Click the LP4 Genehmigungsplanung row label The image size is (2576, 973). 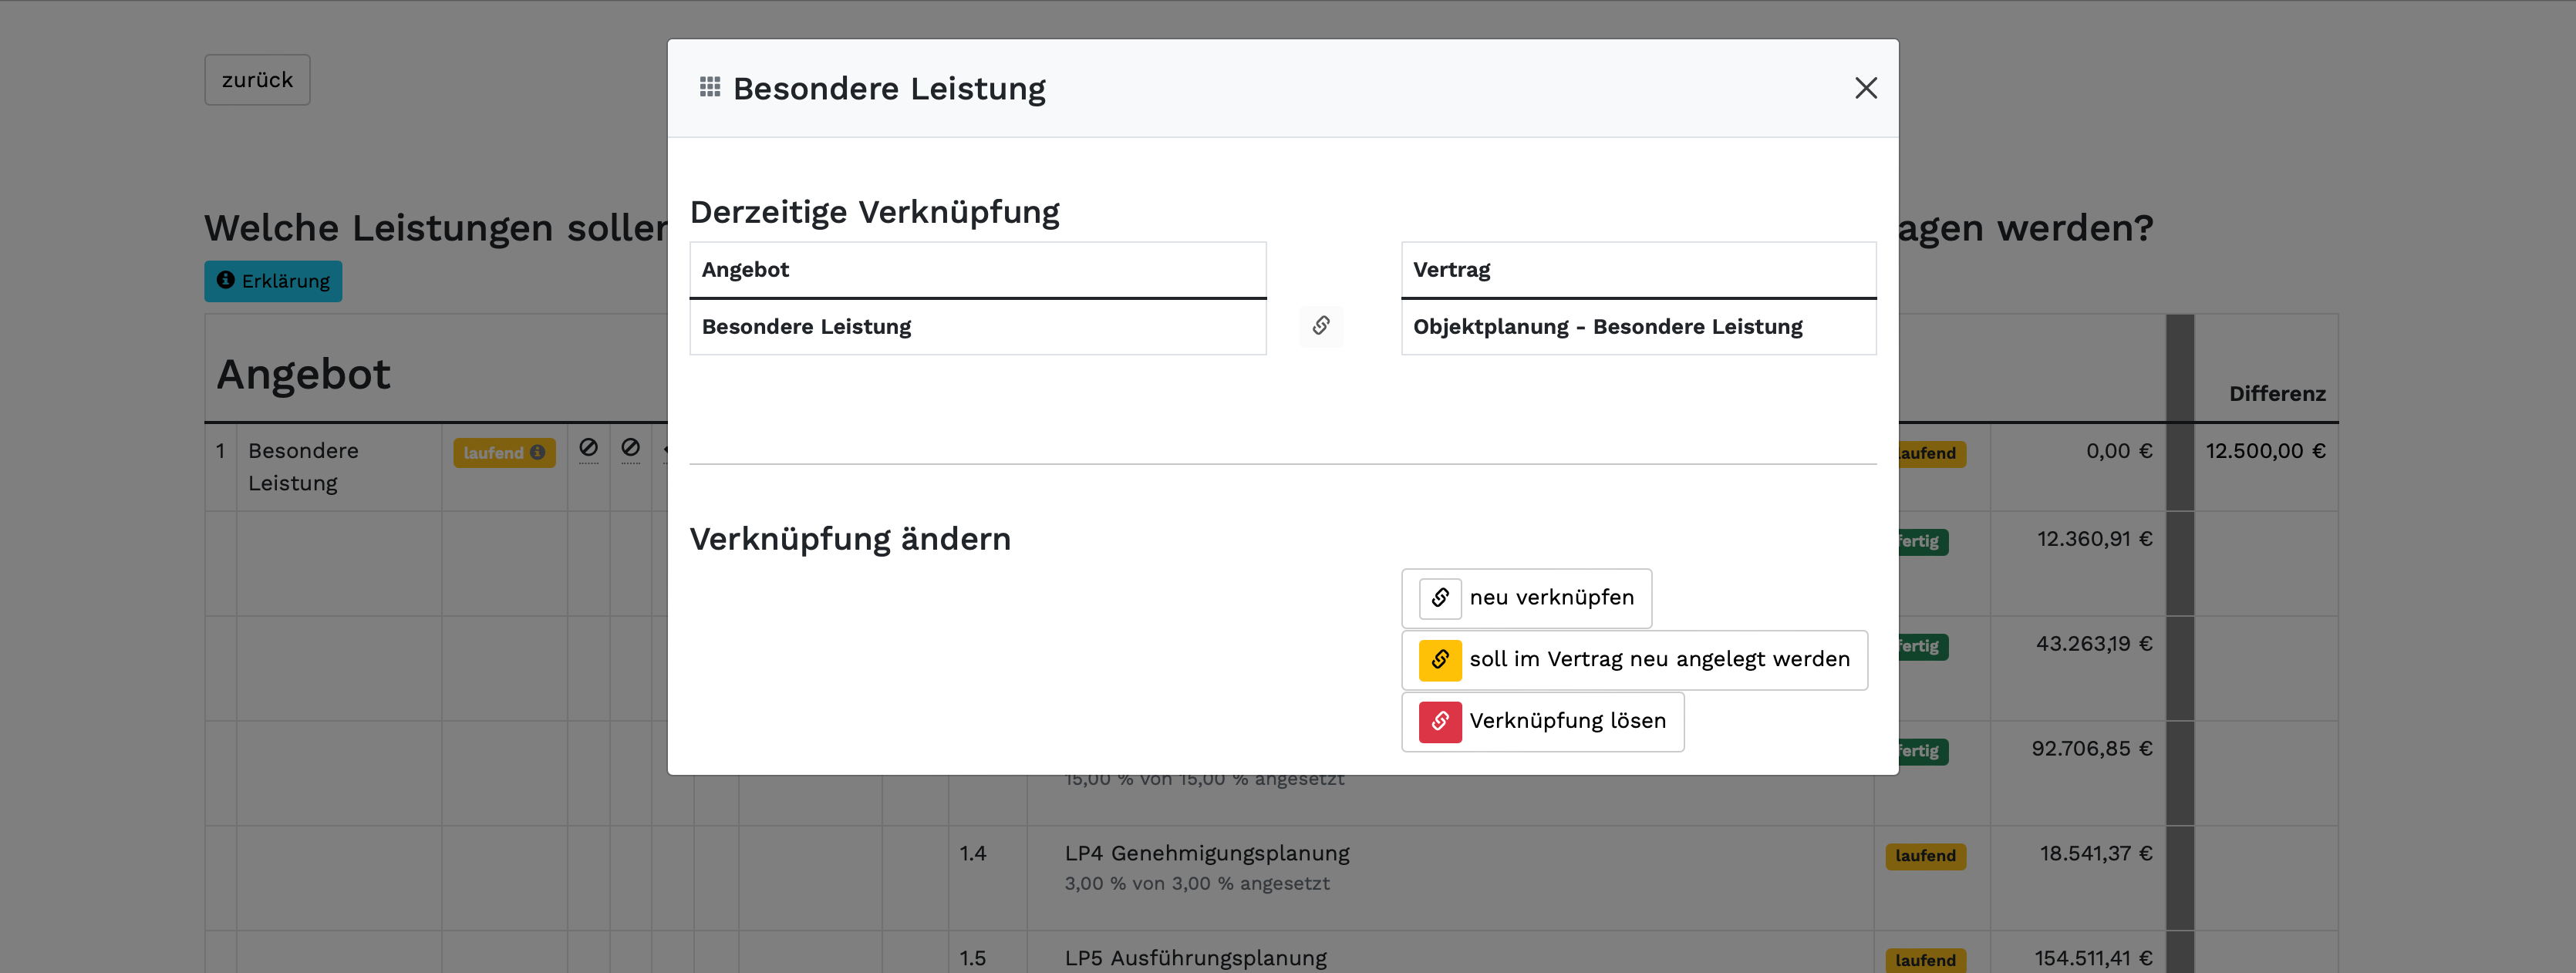coord(1206,853)
